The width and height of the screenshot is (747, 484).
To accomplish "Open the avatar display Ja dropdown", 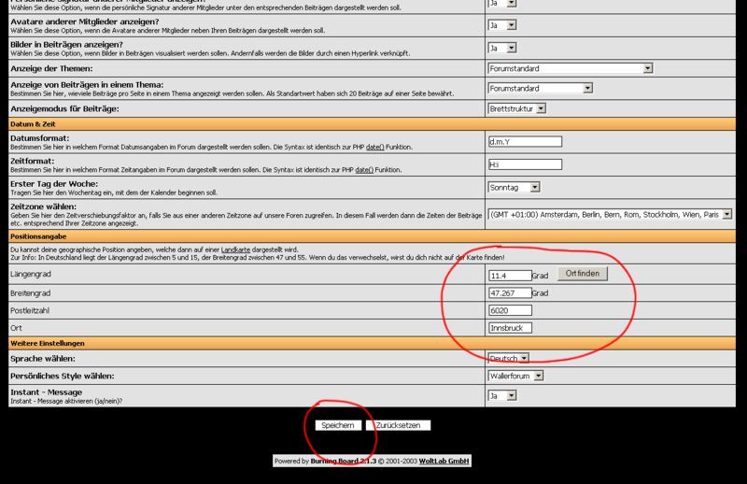I will (501, 25).
